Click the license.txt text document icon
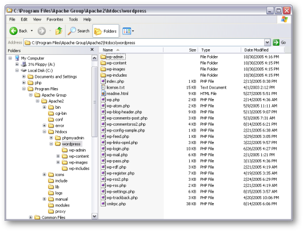 103,87
